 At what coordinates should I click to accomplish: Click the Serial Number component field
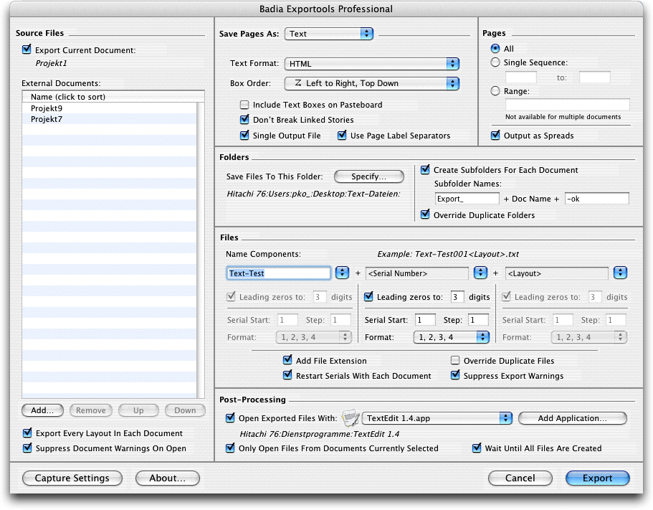click(417, 273)
